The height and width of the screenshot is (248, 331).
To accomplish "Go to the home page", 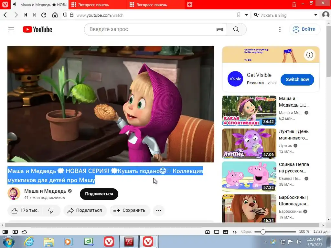I will pyautogui.click(x=55, y=15).
